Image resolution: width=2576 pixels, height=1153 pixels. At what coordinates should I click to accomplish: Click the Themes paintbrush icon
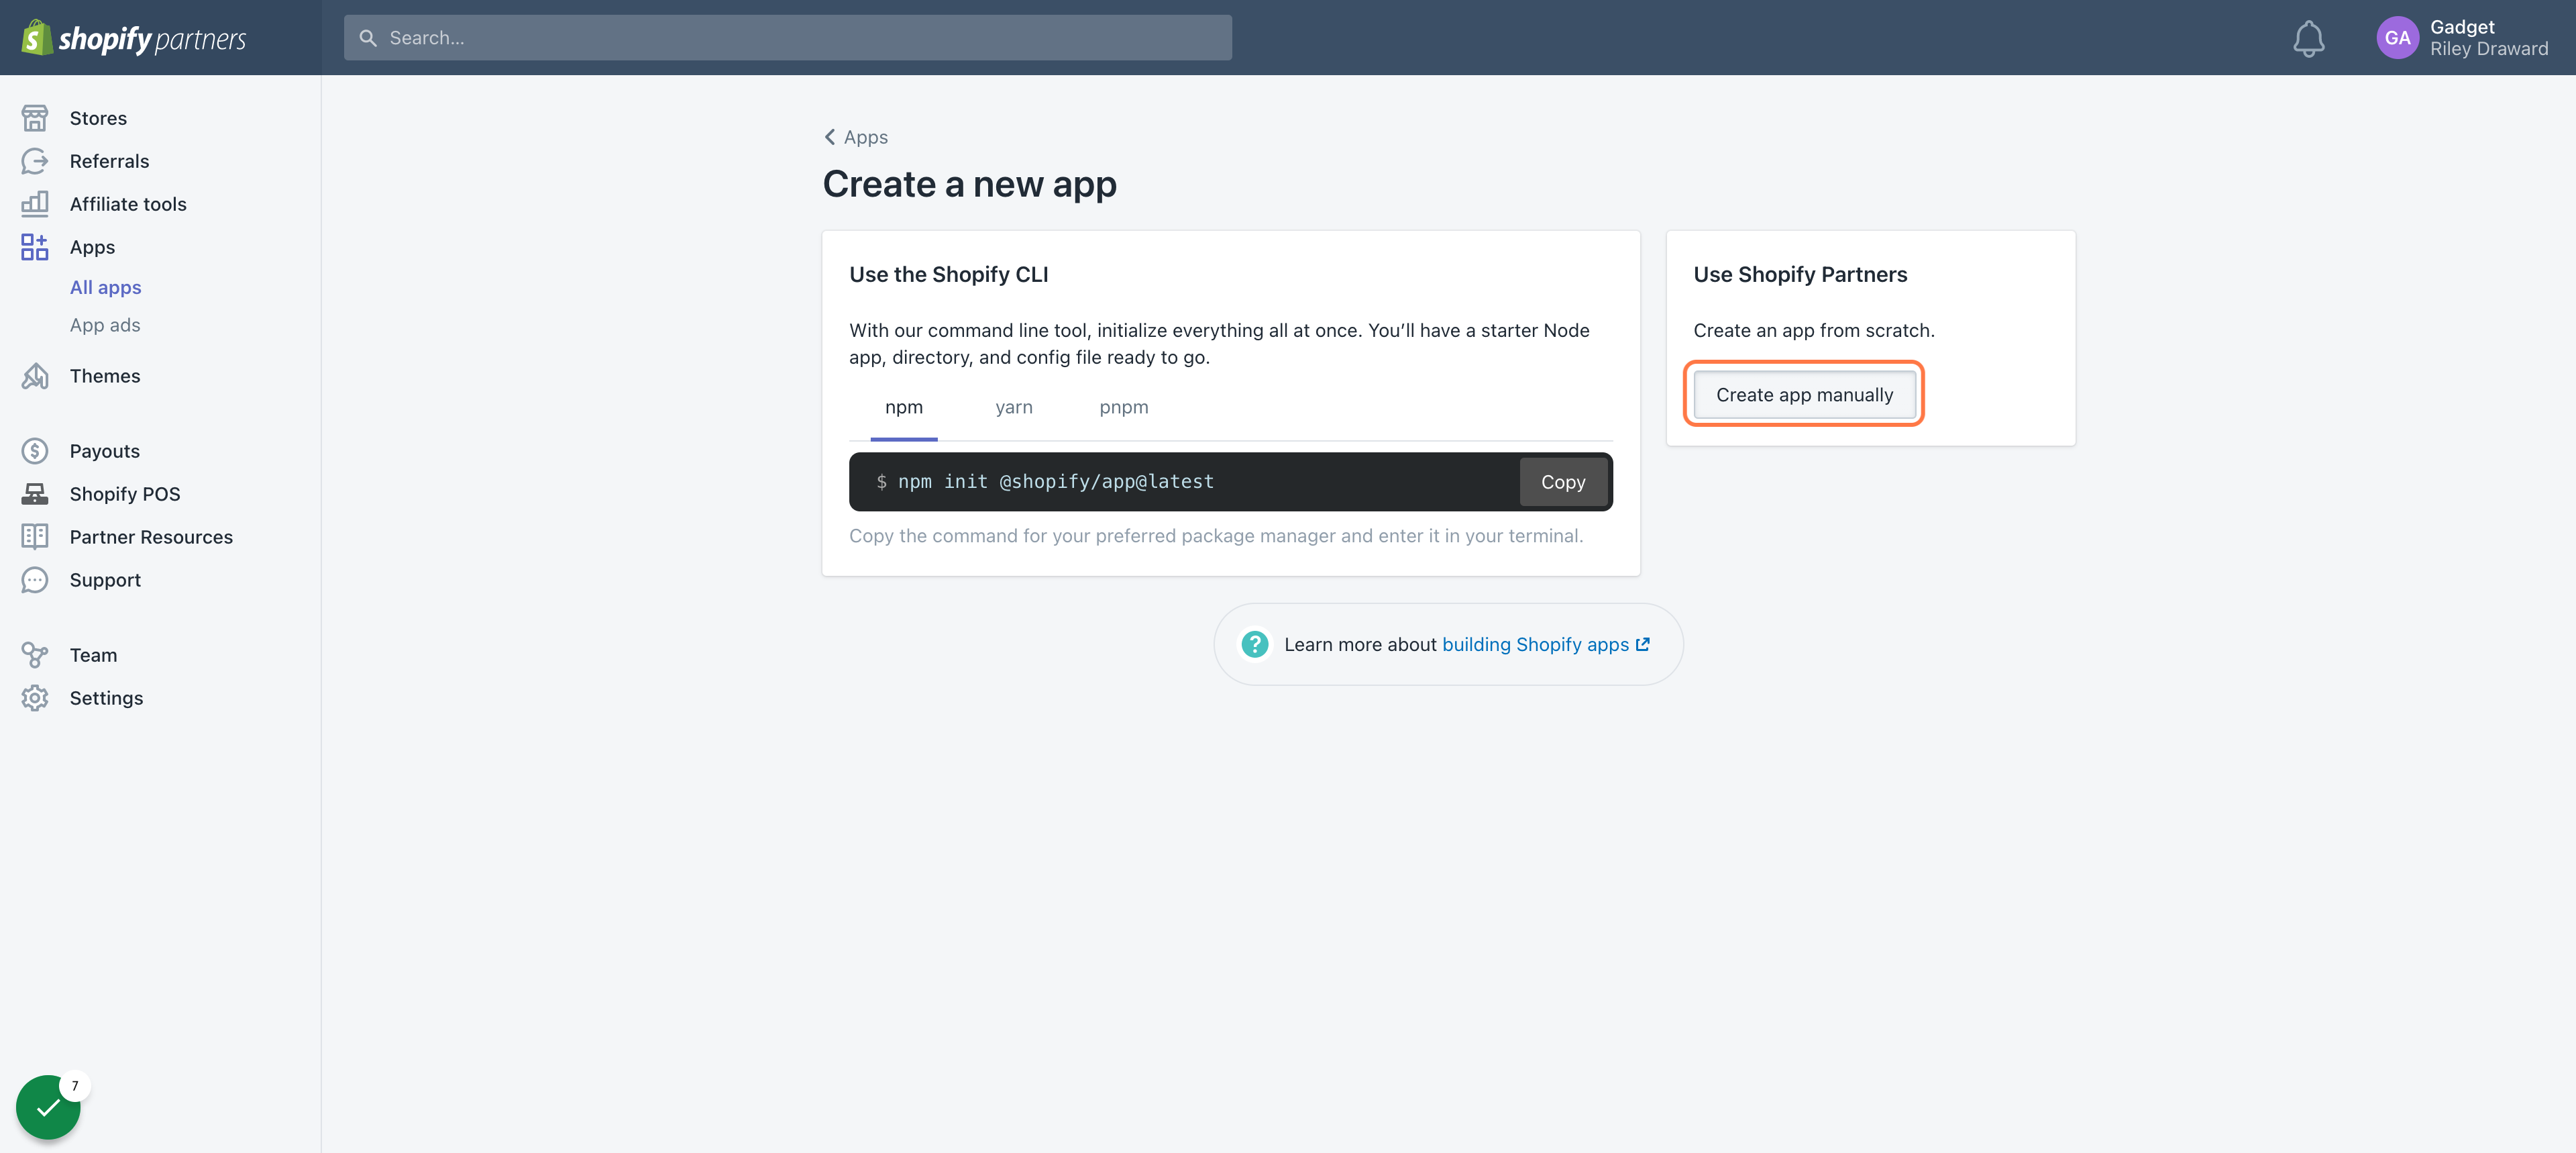tap(35, 377)
